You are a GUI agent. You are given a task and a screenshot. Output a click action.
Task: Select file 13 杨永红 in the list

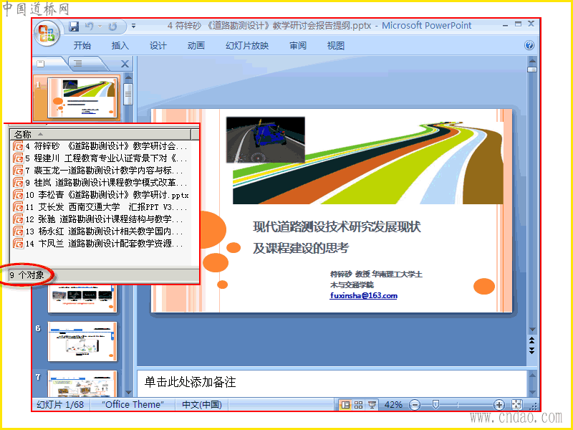tap(98, 231)
